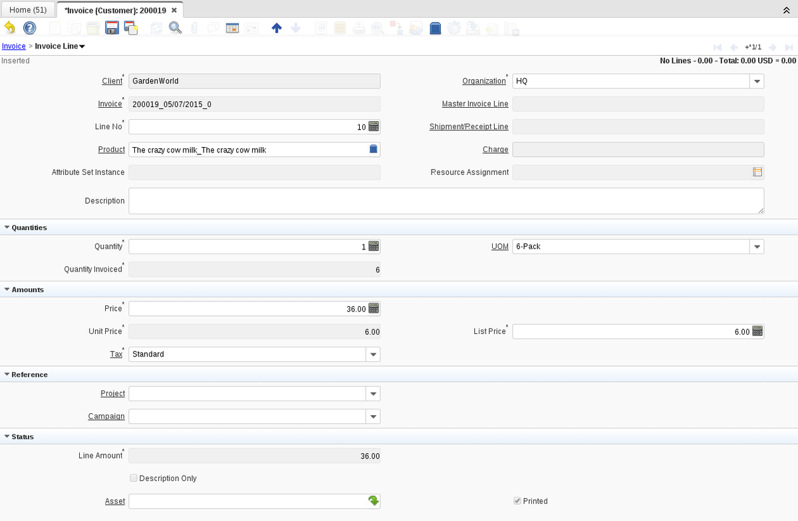The image size is (798, 521).
Task: Open the UOM dropdown showing 6-Pack
Action: 757,247
